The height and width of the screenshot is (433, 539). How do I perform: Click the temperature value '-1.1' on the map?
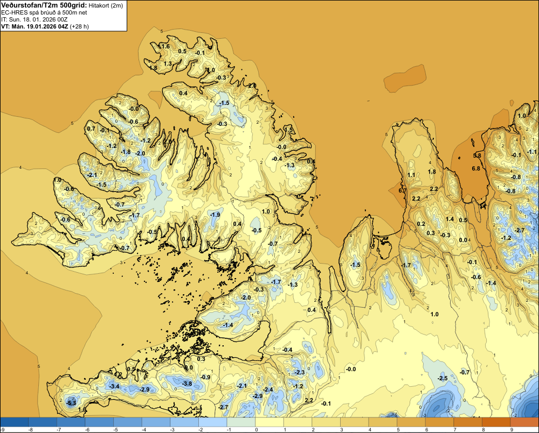pos(532,152)
